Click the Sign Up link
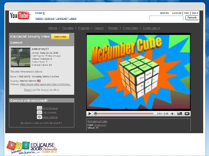The height and width of the screenshot is (156, 209). (x=165, y=13)
